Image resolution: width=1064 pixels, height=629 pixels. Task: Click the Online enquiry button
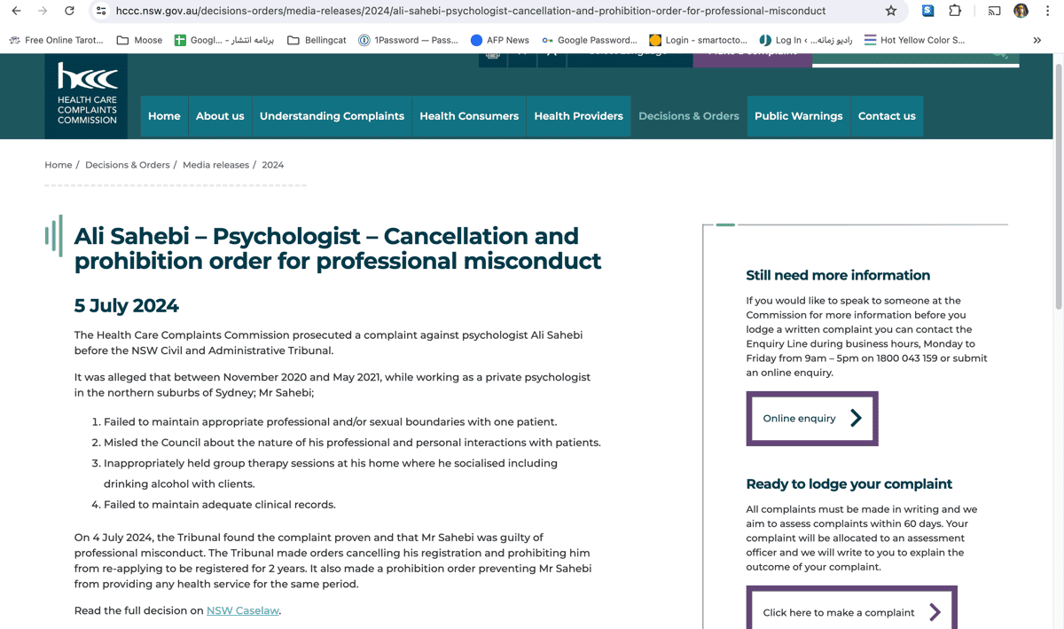[812, 418]
